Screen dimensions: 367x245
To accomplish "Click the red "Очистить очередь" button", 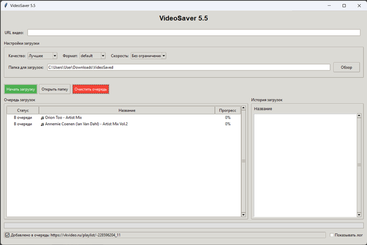I will coord(91,89).
